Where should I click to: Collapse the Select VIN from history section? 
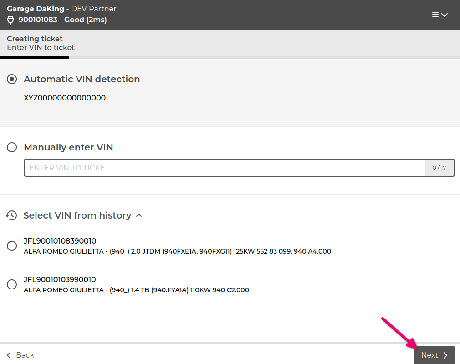pos(139,215)
